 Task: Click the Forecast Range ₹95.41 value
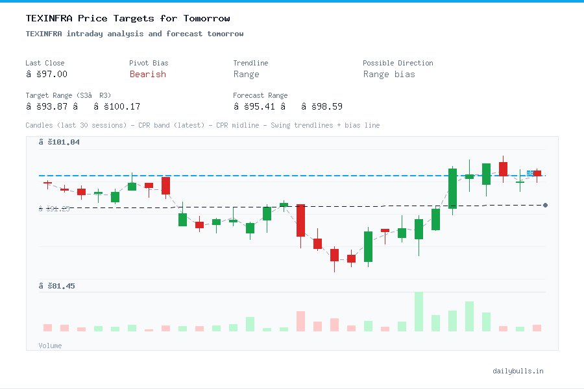tap(256, 106)
